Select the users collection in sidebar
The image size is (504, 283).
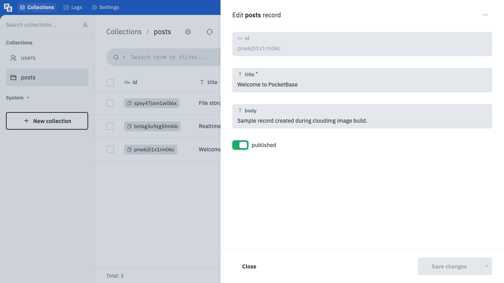(47, 58)
